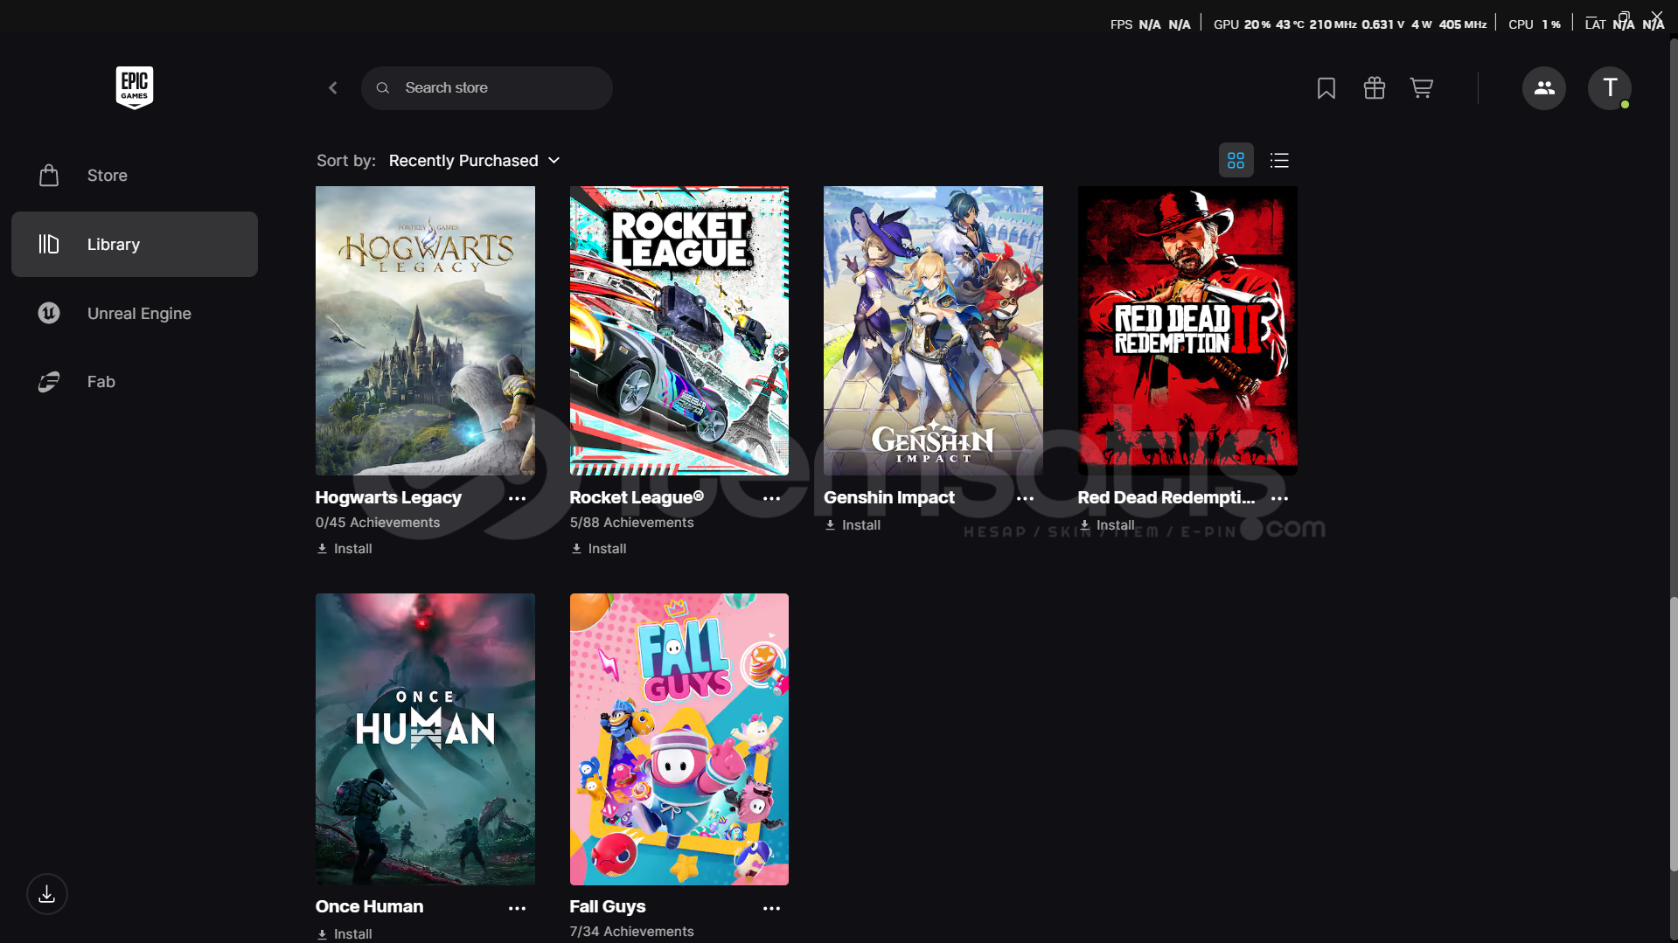
Task: Click the Search store input field
Action: [x=487, y=88]
